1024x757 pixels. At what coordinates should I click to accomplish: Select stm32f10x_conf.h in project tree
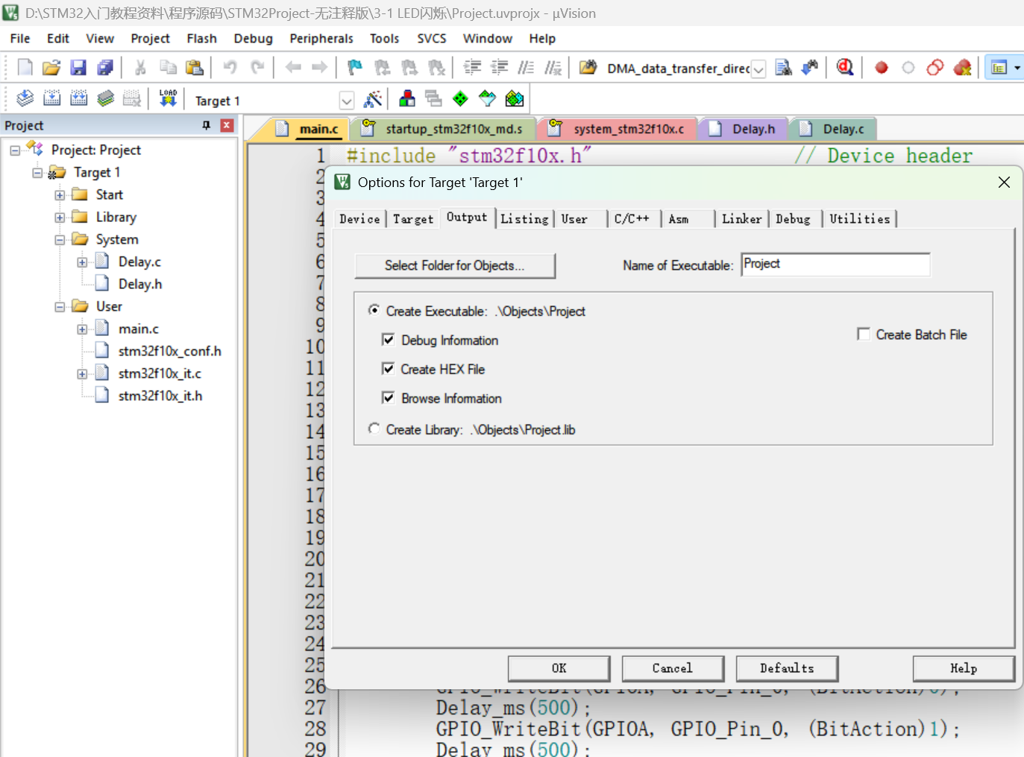[169, 351]
